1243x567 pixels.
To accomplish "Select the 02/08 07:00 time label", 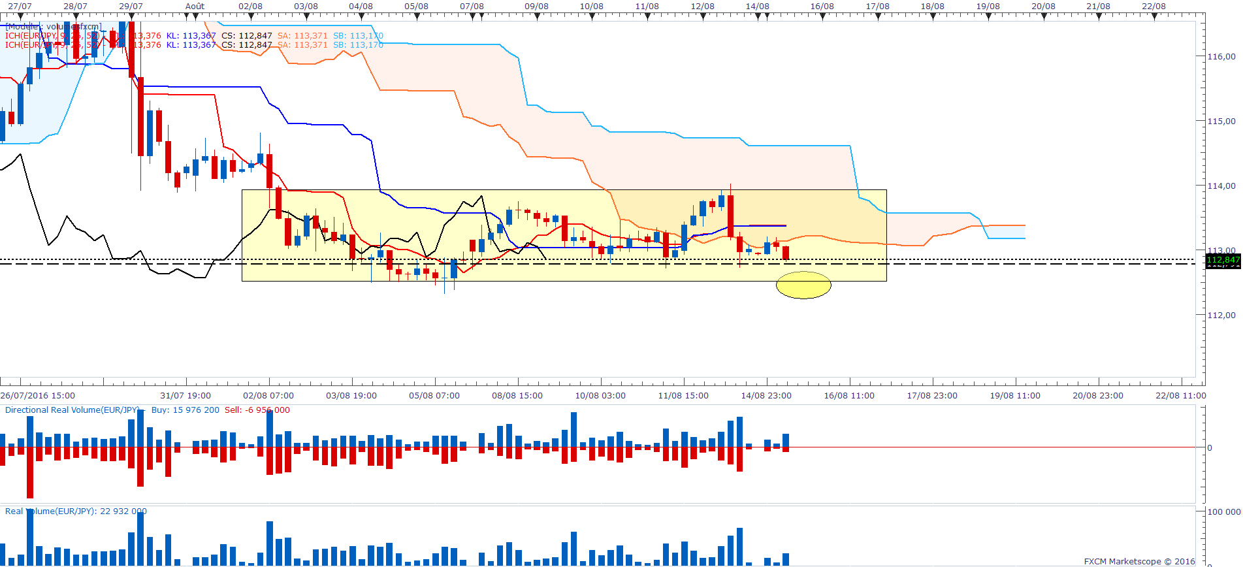I will (x=268, y=396).
